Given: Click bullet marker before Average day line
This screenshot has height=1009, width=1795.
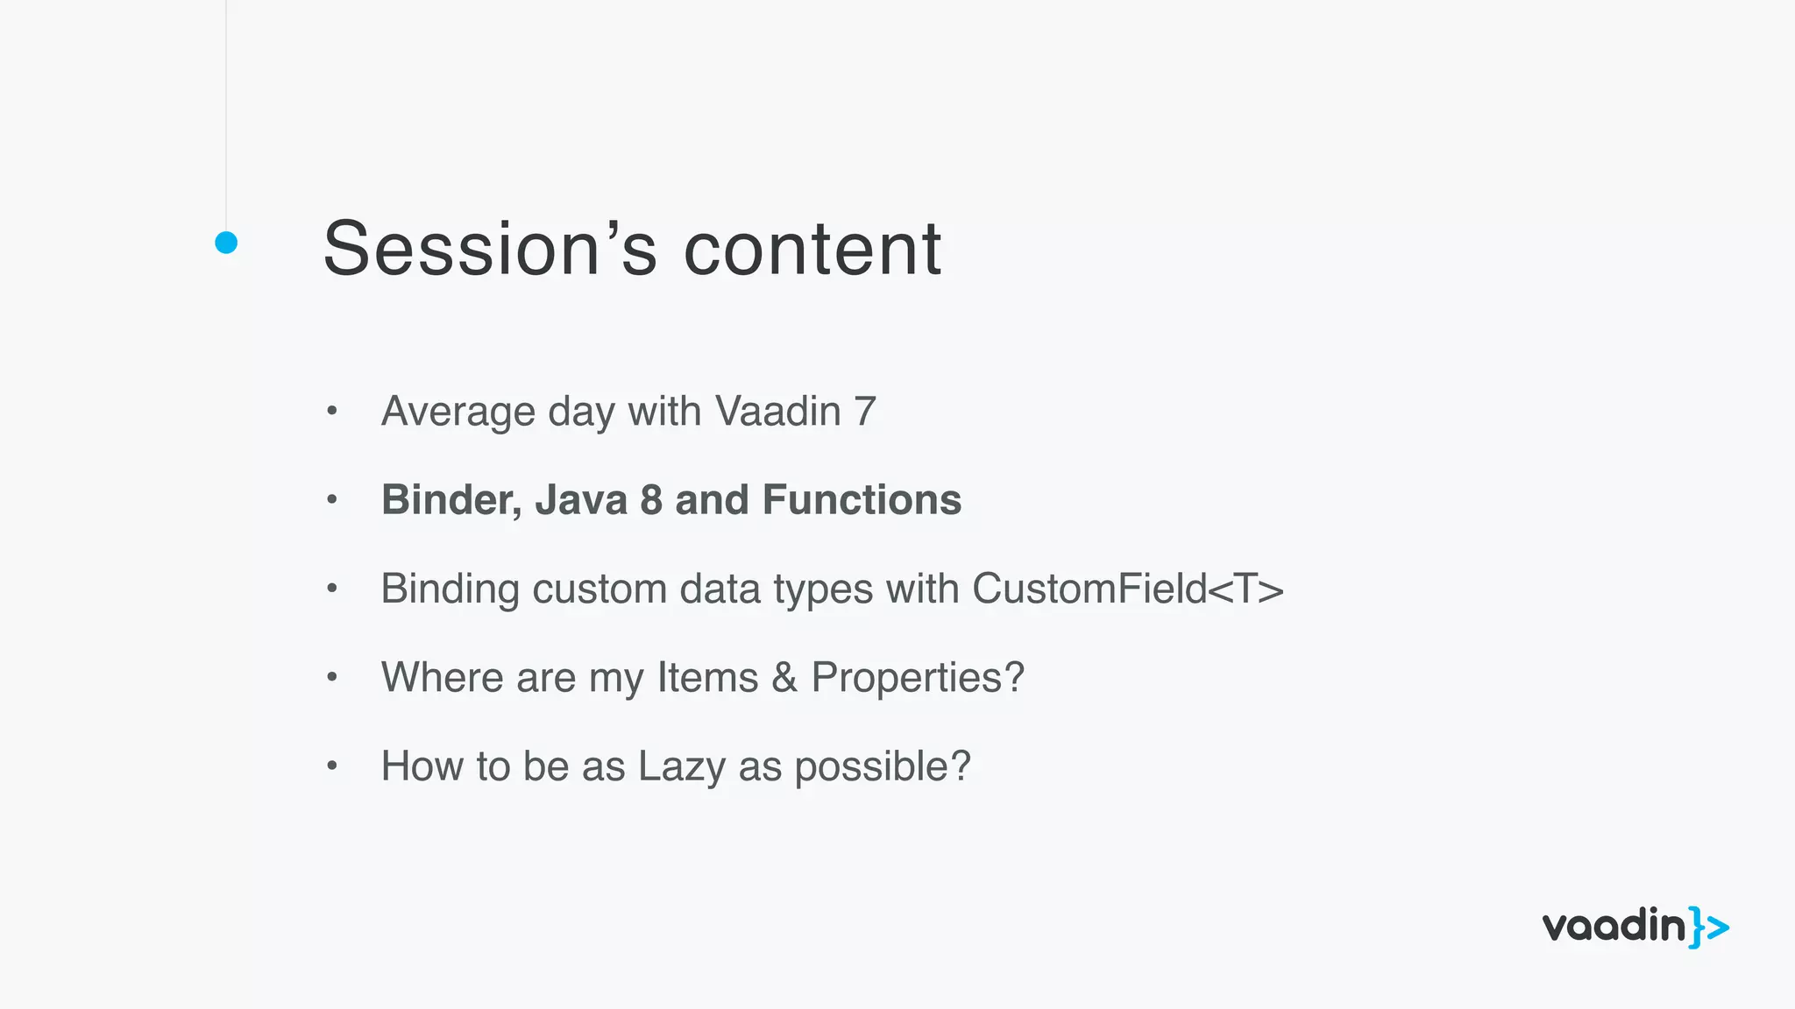Looking at the screenshot, I should pos(331,411).
